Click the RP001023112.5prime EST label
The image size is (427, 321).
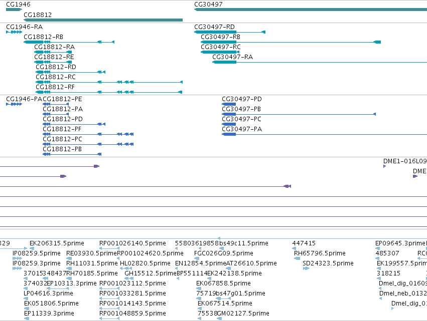[x=132, y=283]
